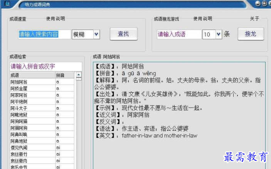Click the 拼音 column header

(x=65, y=75)
